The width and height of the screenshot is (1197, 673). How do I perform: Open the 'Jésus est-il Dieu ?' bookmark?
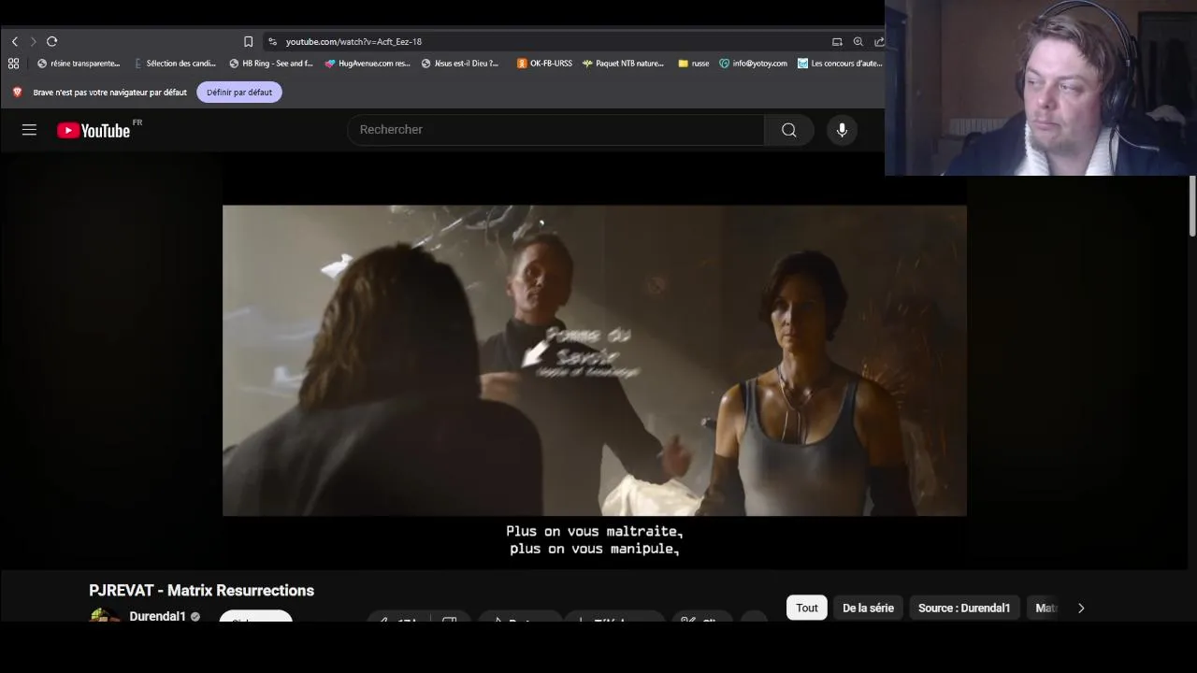pyautogui.click(x=460, y=64)
